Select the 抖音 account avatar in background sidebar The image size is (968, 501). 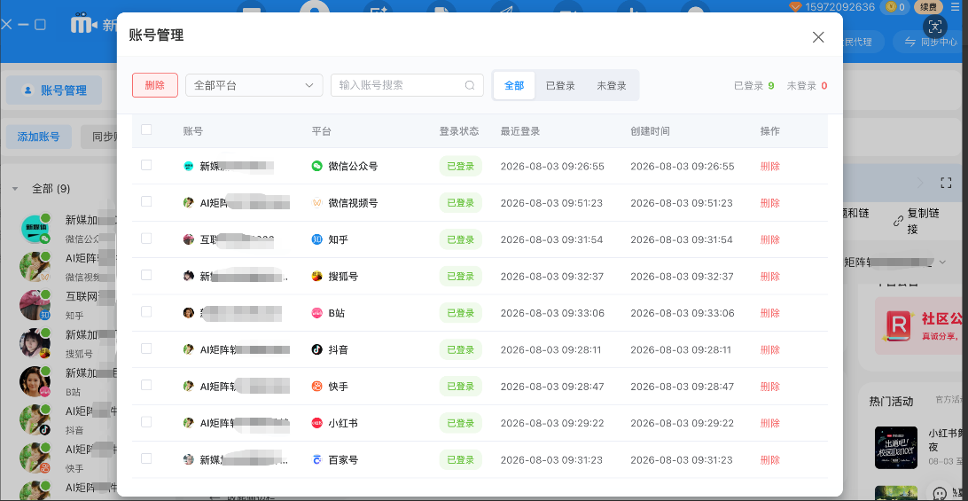[35, 420]
